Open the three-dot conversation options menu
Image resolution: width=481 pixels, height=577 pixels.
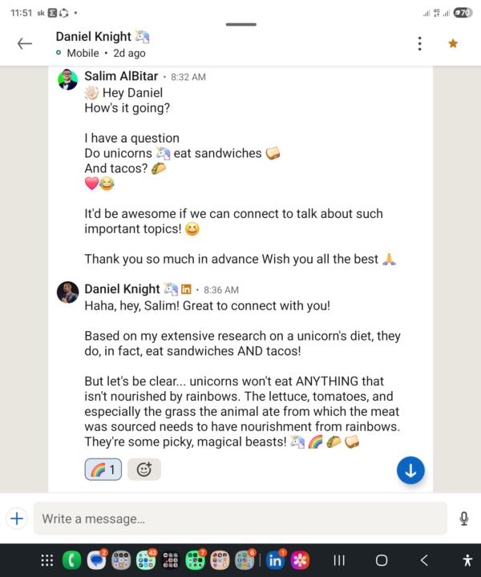418,44
